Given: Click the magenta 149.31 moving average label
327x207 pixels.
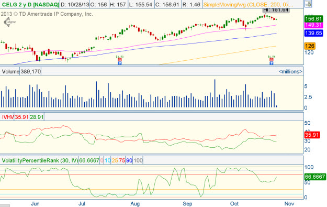Looking at the screenshot, I should [x=313, y=25].
